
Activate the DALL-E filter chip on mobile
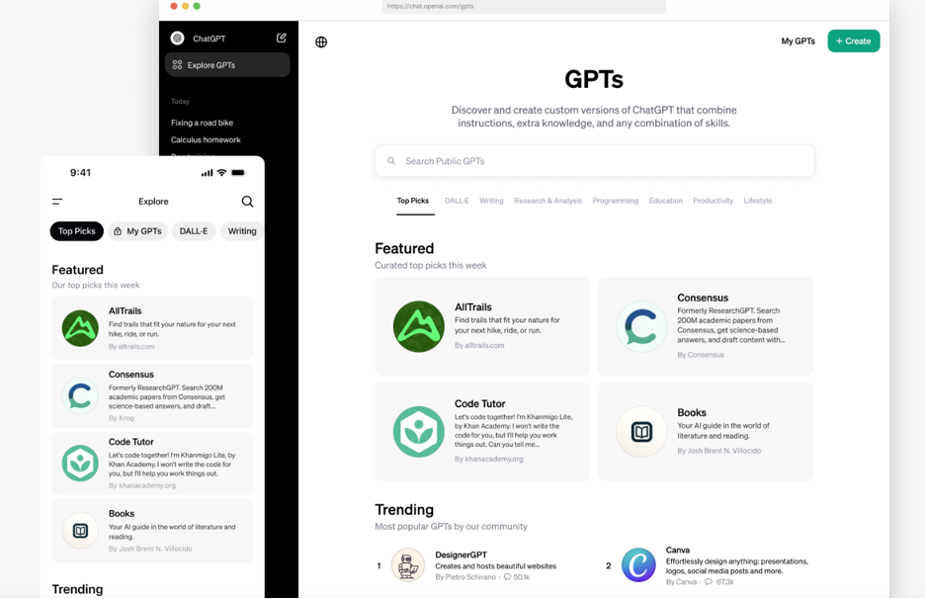click(x=193, y=230)
